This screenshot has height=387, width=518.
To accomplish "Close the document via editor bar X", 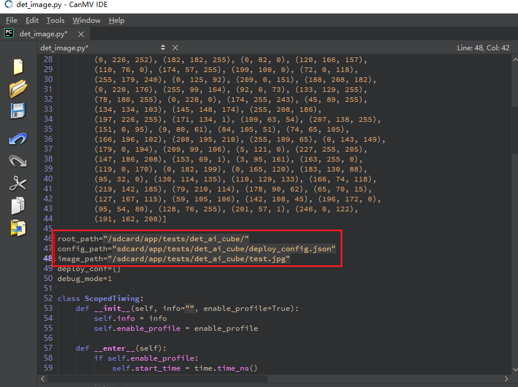I will pyautogui.click(x=176, y=48).
